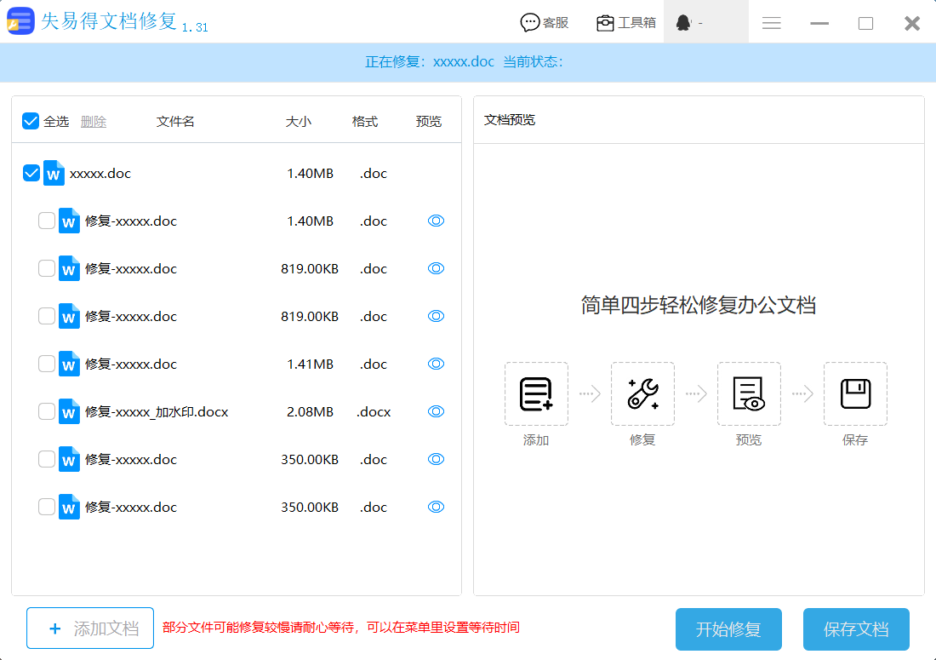The width and height of the screenshot is (936, 660).
Task: Preview the 修复-xxxxx_加水印.docx file via eye icon
Action: click(437, 411)
